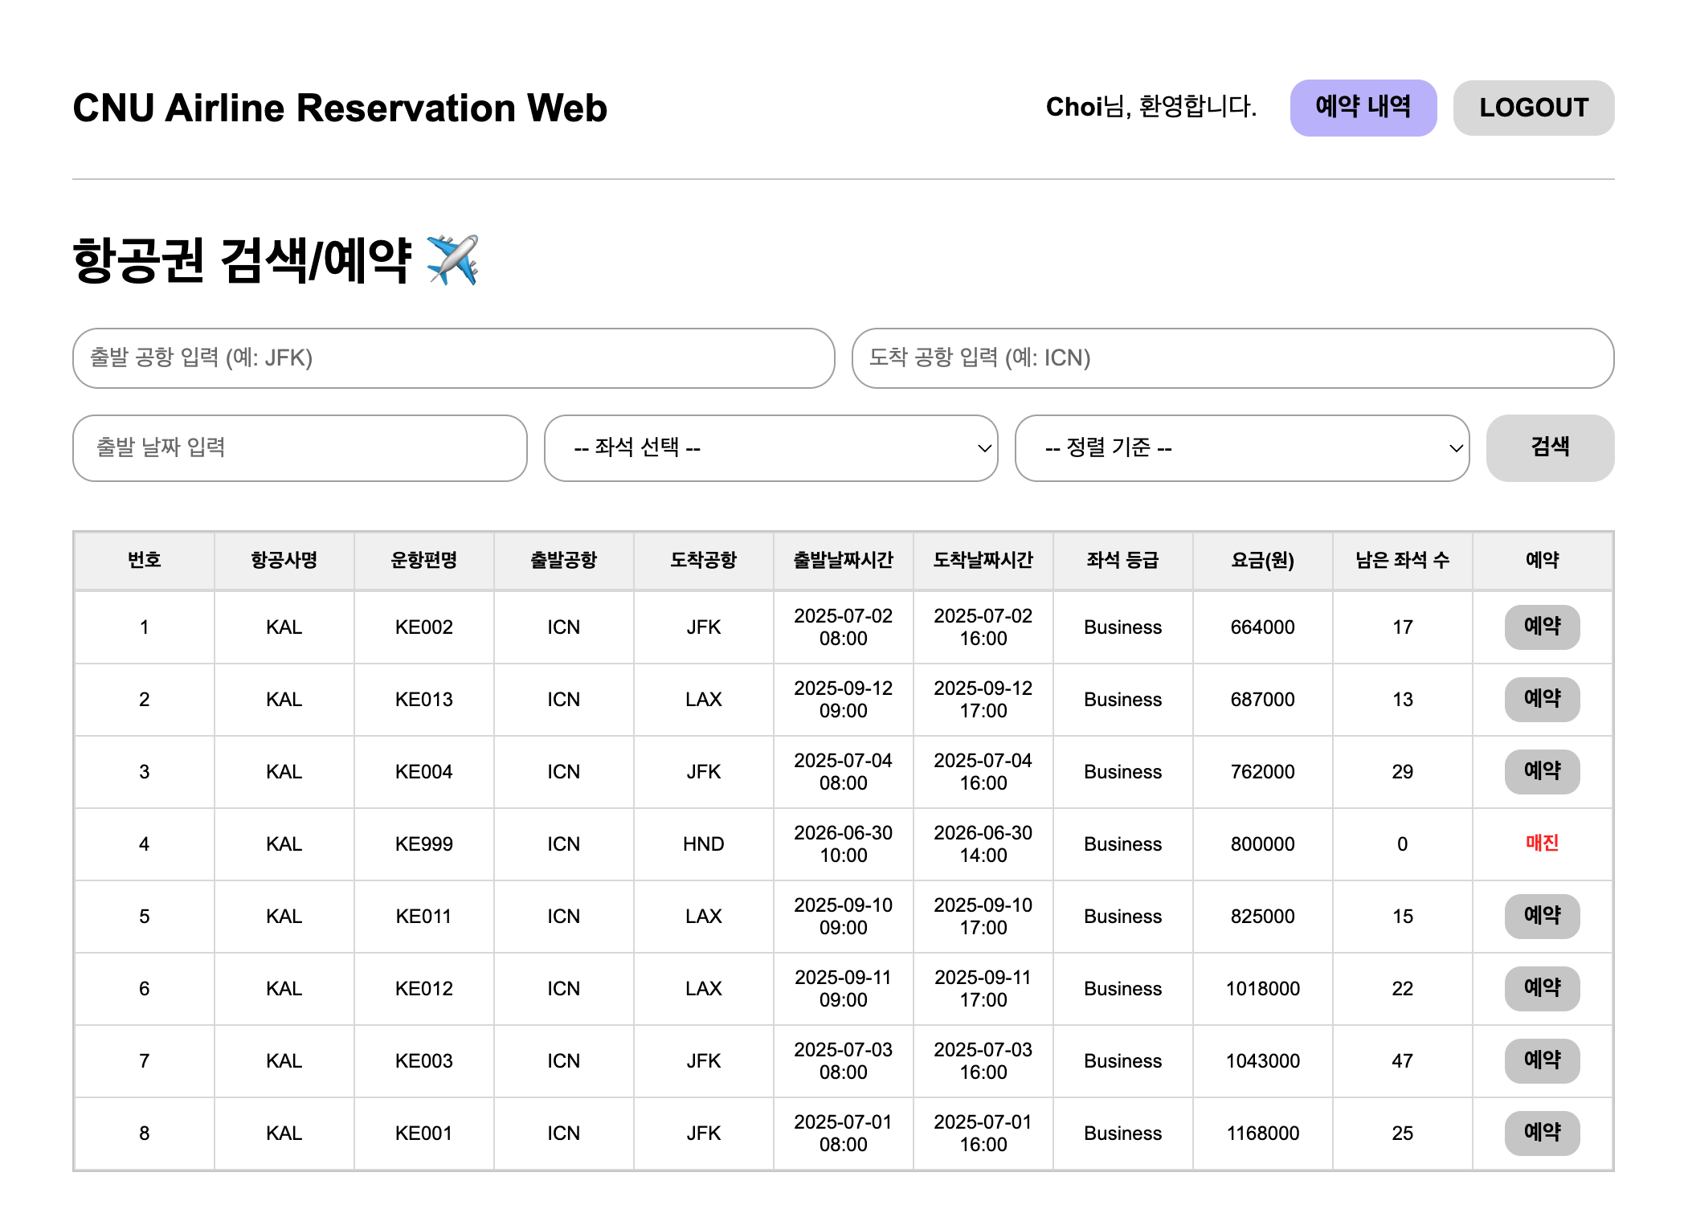Viewport: 1684px width, 1209px height.
Task: Reserve flight KE002 with 예약 button
Action: click(1542, 627)
